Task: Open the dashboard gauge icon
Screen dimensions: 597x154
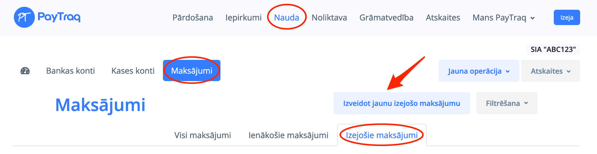Action: pyautogui.click(x=25, y=71)
